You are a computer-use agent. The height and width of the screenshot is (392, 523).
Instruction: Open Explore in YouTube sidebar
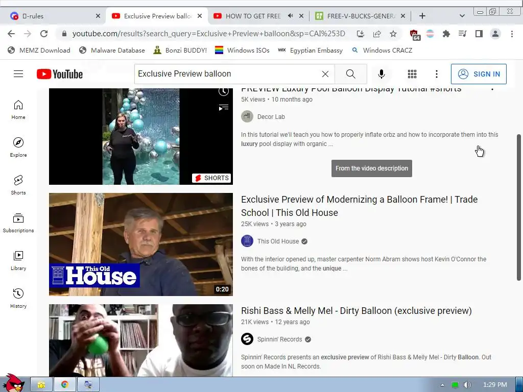(x=18, y=148)
